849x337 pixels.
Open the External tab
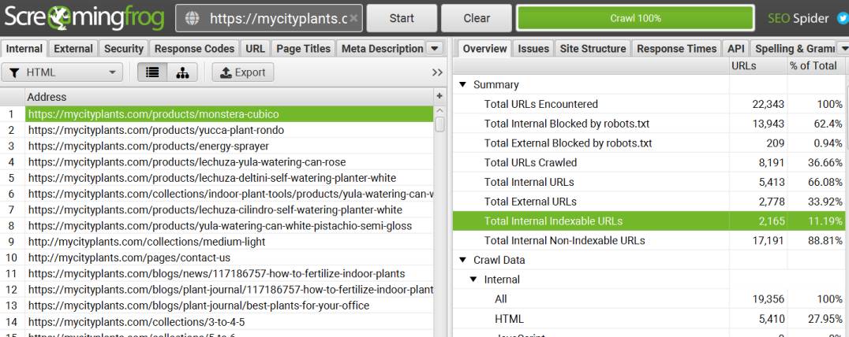click(73, 49)
